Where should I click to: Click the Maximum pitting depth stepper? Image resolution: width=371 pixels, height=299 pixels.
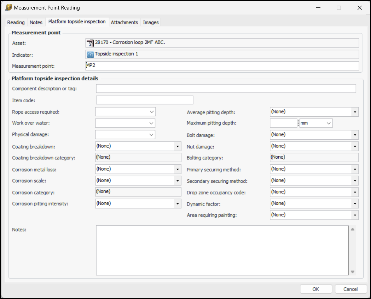(298, 123)
